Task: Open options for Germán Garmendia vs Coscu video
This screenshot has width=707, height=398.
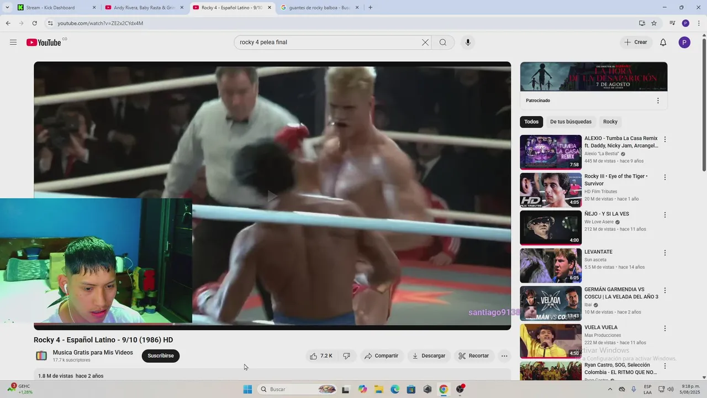Action: pyautogui.click(x=665, y=290)
